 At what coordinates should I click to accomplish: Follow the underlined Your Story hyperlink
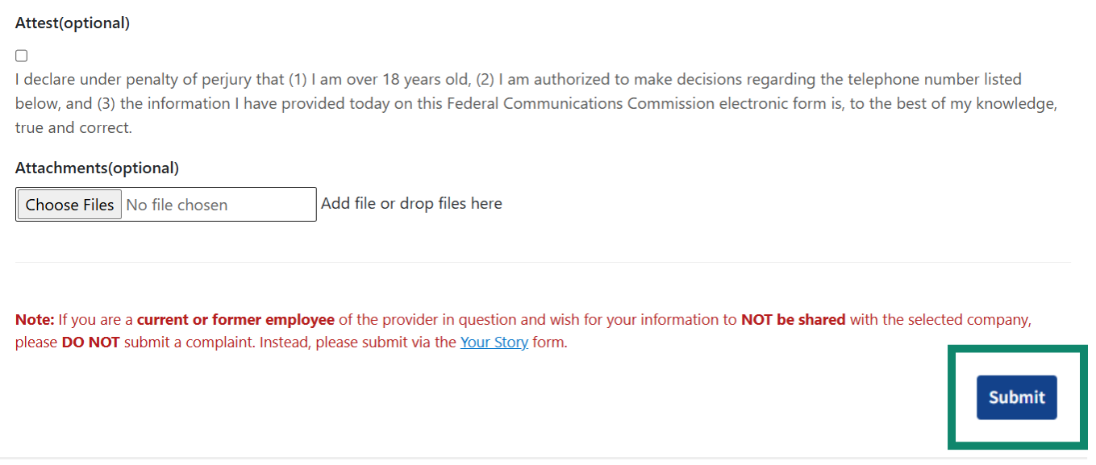494,342
